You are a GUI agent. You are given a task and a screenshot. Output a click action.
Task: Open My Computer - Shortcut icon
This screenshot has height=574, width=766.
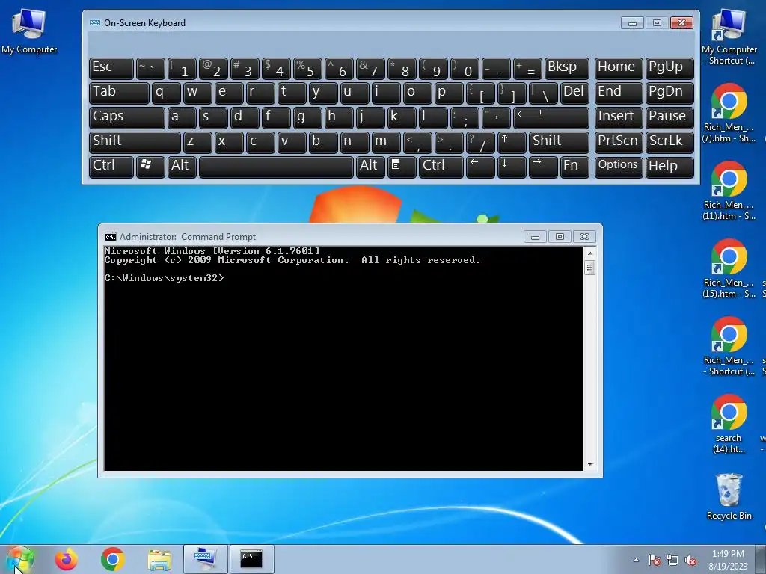pyautogui.click(x=729, y=37)
